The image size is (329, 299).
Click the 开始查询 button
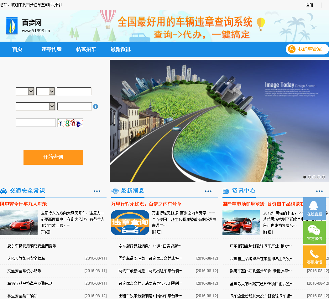[53, 157]
